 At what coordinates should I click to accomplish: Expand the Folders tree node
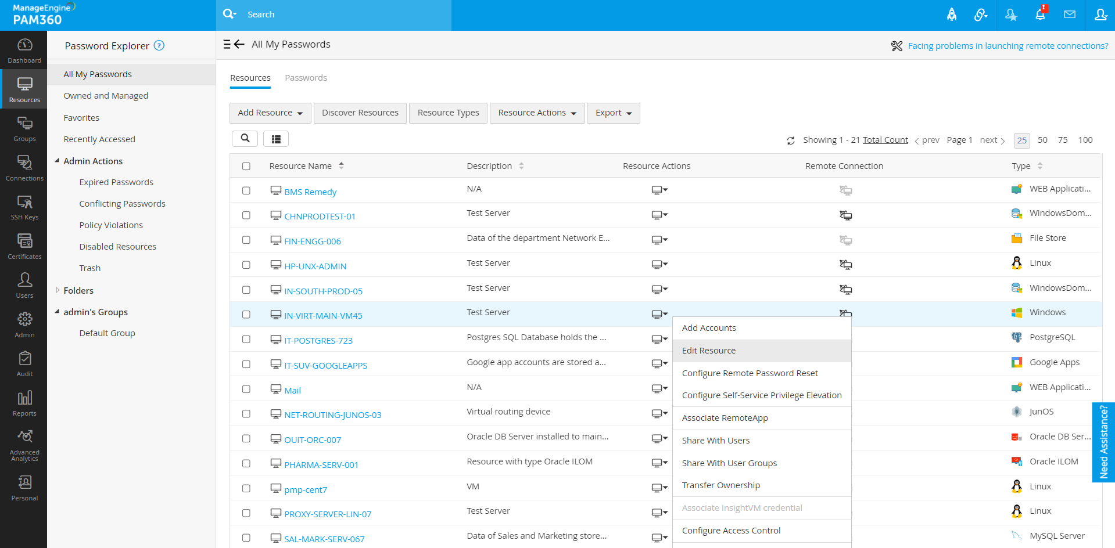58,290
